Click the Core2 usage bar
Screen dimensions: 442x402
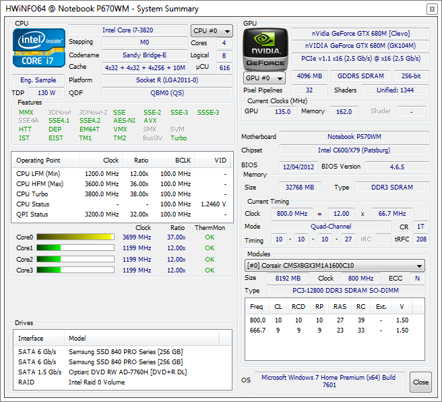pos(75,259)
